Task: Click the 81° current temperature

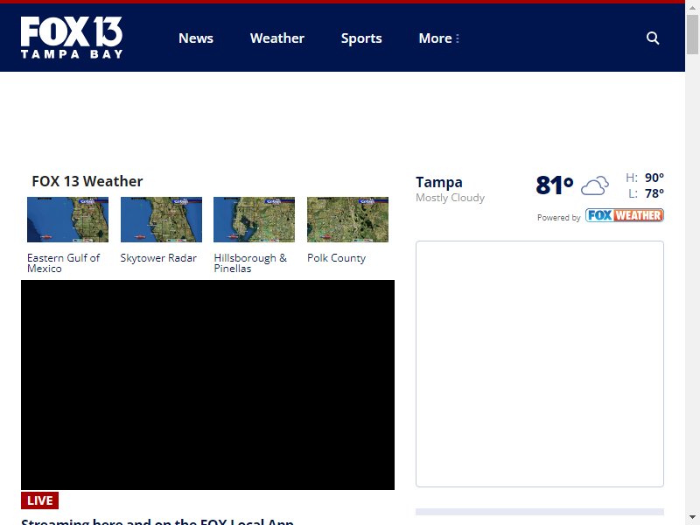Action: [555, 185]
